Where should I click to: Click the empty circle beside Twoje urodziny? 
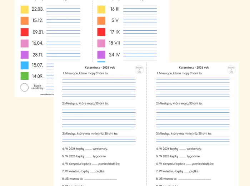[x=24, y=87]
